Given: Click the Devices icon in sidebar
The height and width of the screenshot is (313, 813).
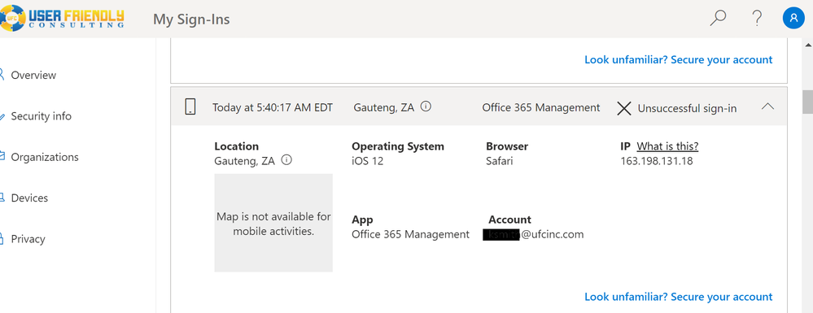Looking at the screenshot, I should (x=2, y=198).
